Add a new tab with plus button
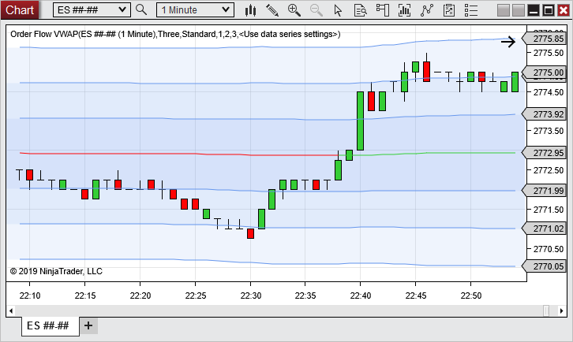573x342 pixels. 88,325
